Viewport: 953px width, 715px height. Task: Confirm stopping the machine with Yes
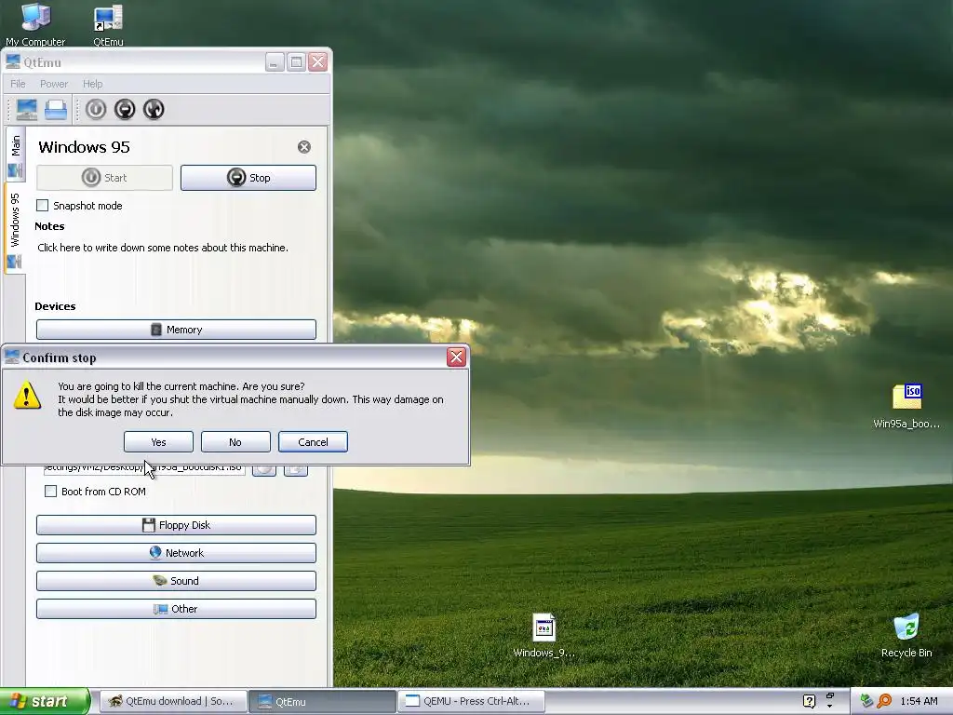158,442
